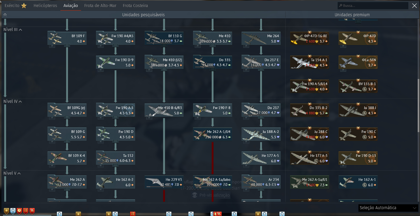
Task: Close the research tree window
Action: point(414,6)
